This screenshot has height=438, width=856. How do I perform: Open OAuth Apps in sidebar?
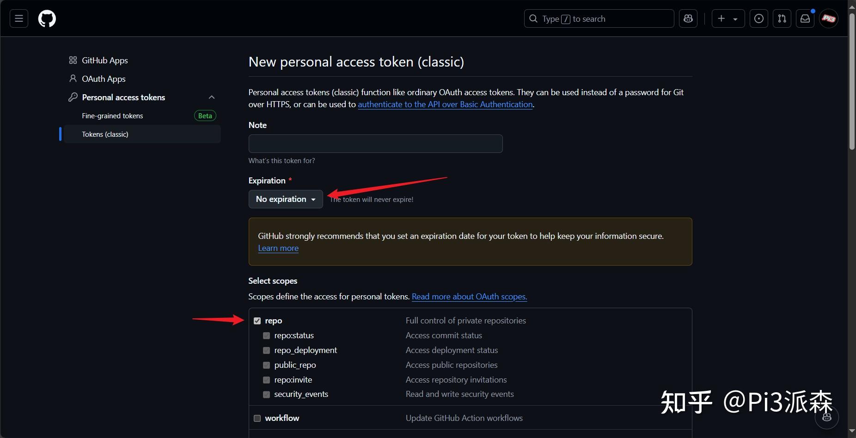point(104,79)
